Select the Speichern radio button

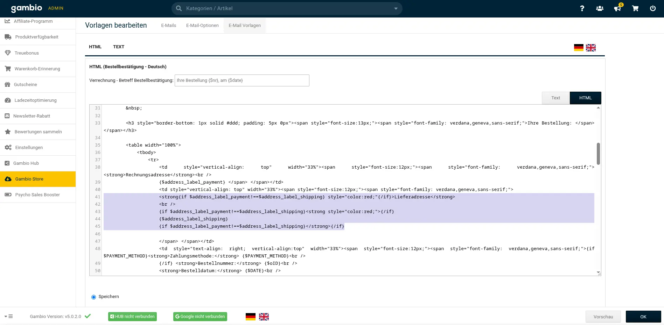coord(93,297)
